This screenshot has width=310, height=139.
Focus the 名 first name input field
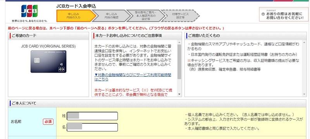pos(92,127)
